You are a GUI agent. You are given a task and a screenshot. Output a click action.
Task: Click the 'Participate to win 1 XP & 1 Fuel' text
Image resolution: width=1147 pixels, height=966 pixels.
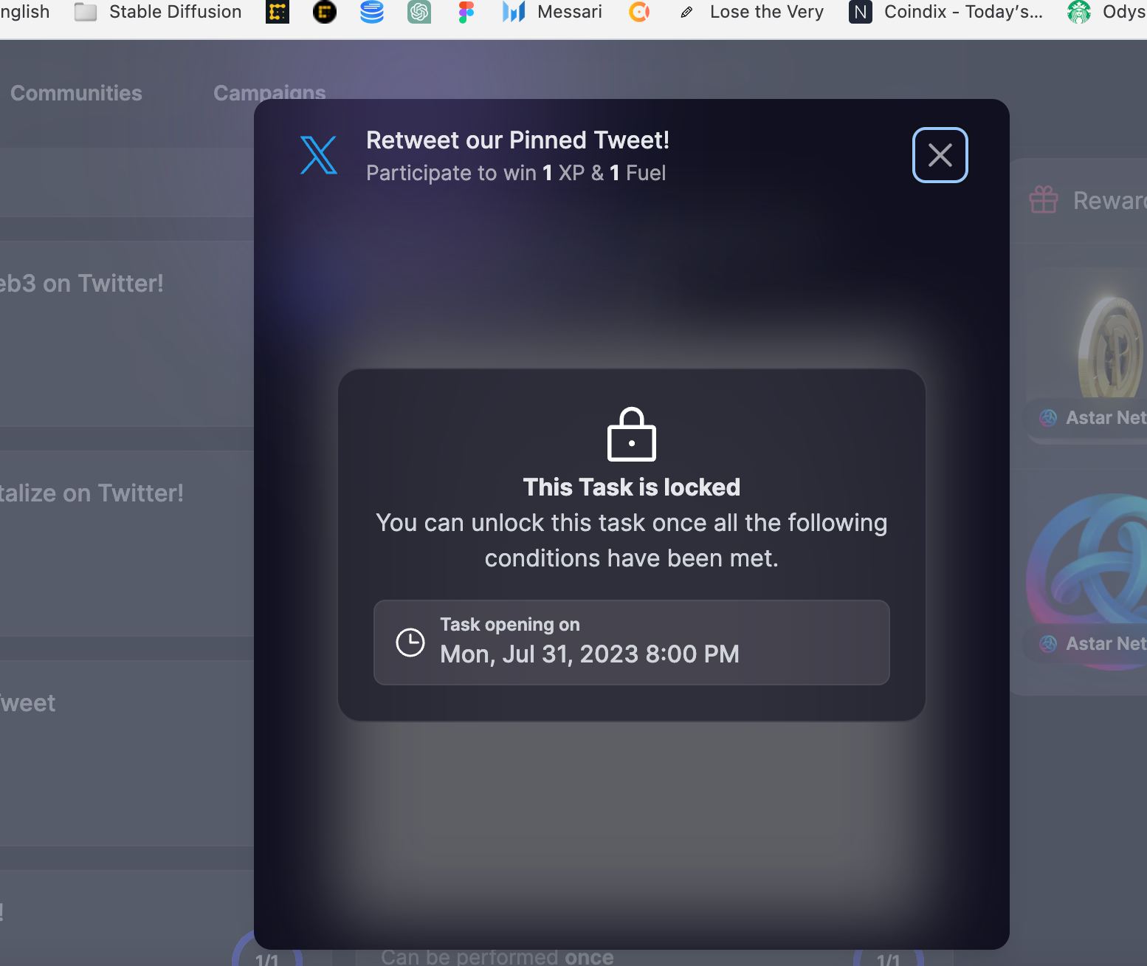[x=516, y=173]
